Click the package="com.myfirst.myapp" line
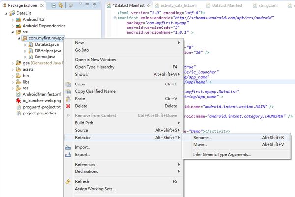 coord(157,23)
